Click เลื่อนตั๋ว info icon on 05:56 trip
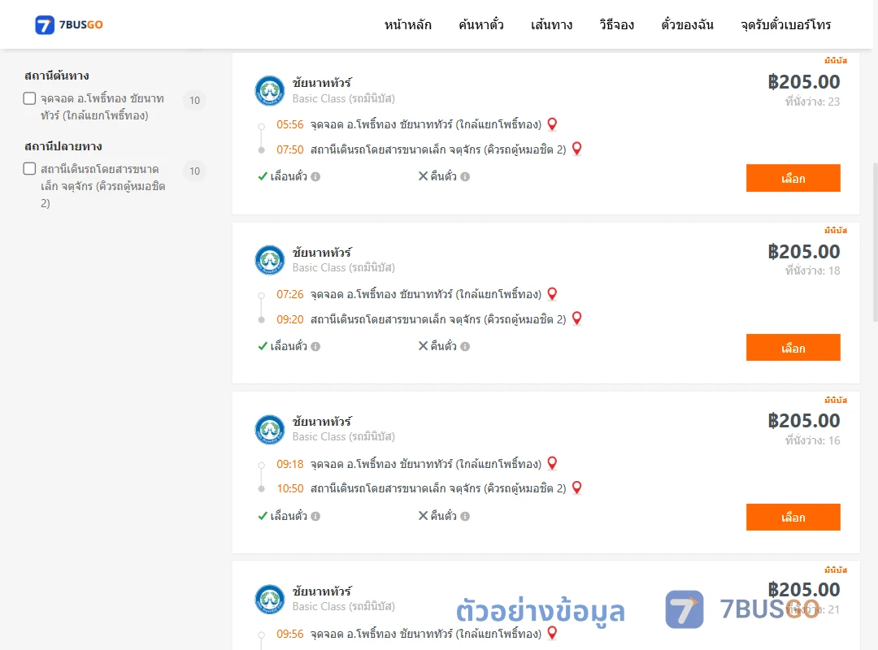The image size is (878, 650). [x=315, y=177]
